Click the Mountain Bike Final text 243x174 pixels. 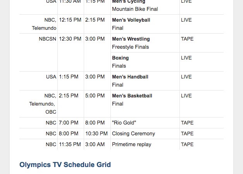coord(135,9)
